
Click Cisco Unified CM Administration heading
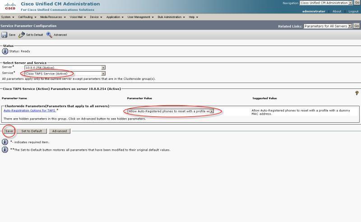tap(60, 4)
